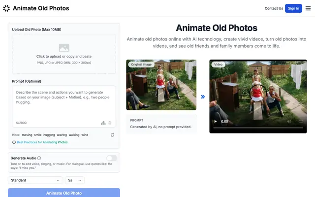The width and height of the screenshot is (315, 197).
Task: Click the Sign In button
Action: (x=293, y=8)
